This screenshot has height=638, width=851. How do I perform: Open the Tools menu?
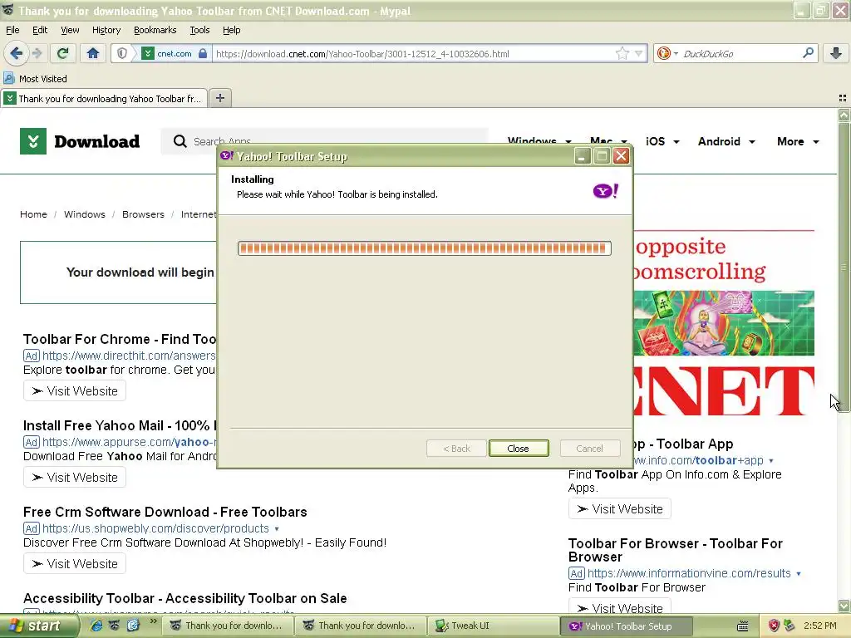pyautogui.click(x=199, y=30)
